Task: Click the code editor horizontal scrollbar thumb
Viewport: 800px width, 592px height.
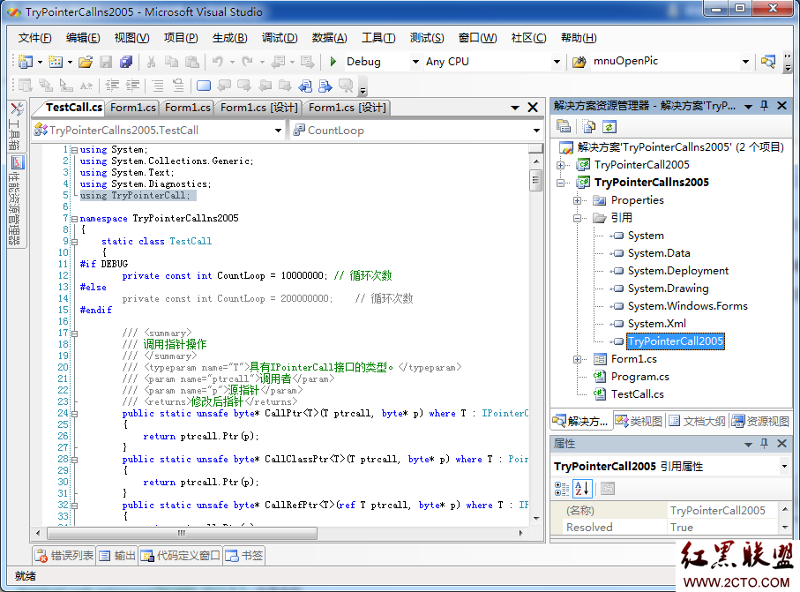Action: 182,533
